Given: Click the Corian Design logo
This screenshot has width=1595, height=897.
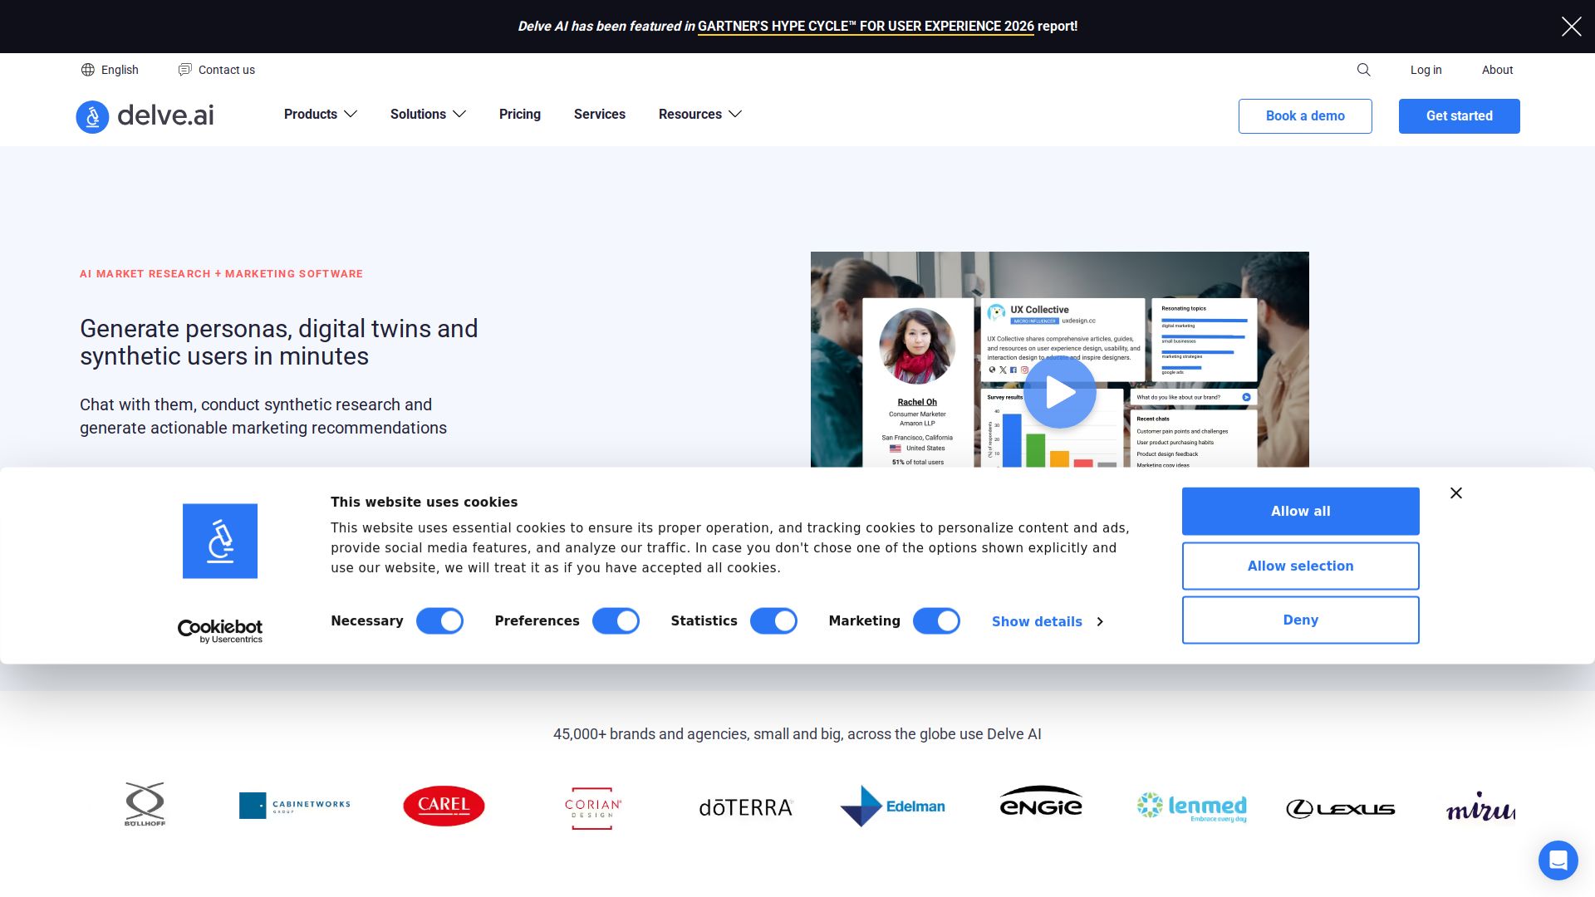Looking at the screenshot, I should (x=592, y=808).
